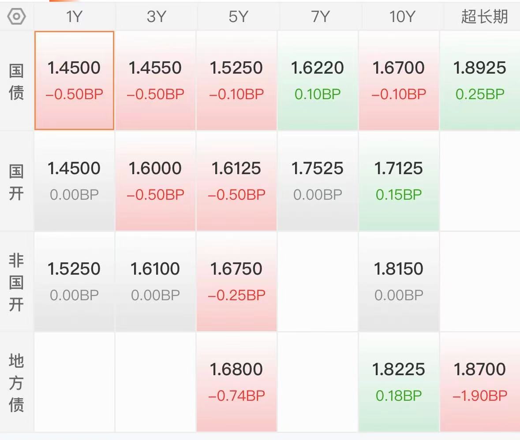Open the 地方债 5Y cell showing 1.6800
Screen dimensions: 520x440
[x=236, y=382]
